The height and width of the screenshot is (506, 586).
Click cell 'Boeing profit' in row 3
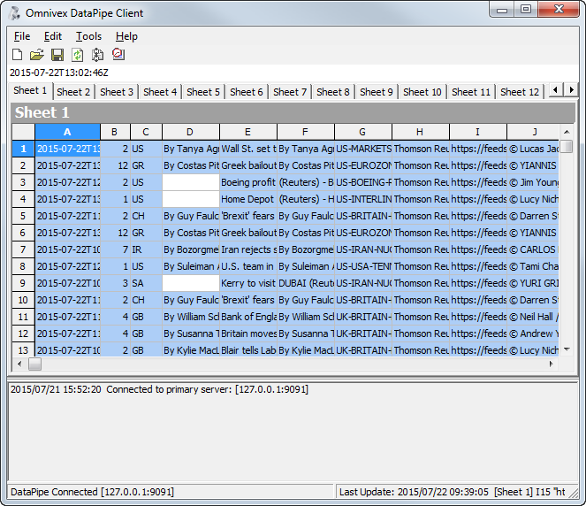(248, 182)
